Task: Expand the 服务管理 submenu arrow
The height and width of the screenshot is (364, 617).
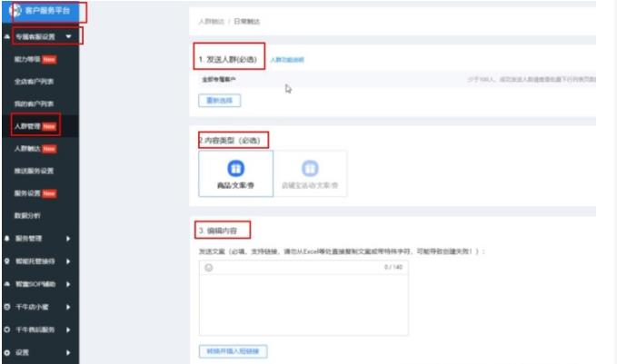Action: tap(69, 238)
